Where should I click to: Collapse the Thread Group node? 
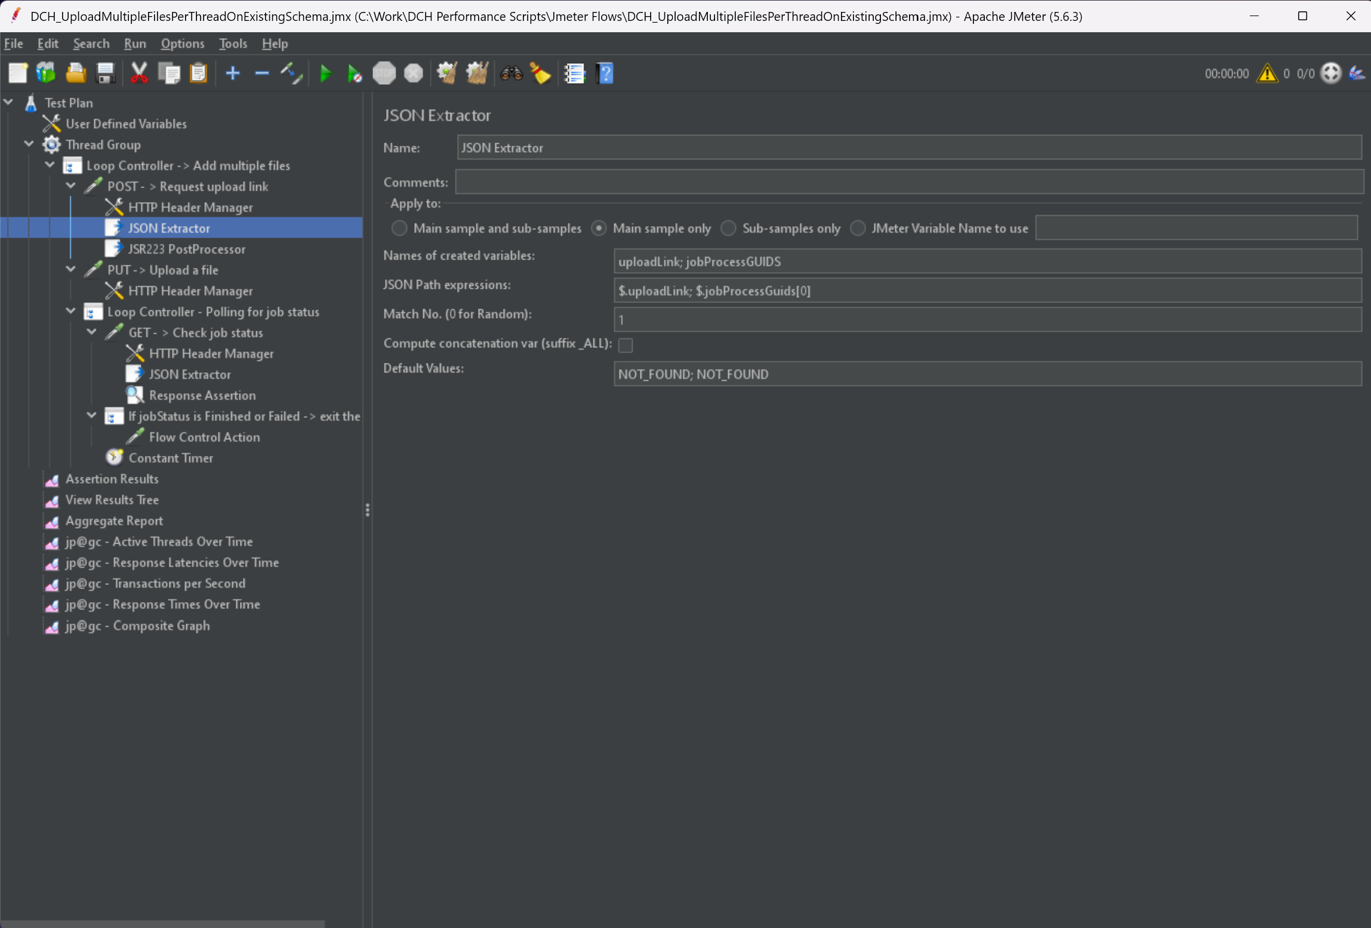point(29,144)
